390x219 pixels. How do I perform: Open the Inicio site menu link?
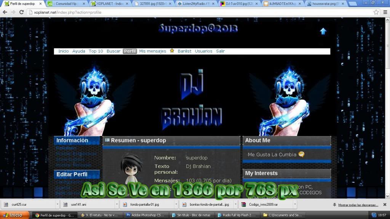click(x=64, y=51)
